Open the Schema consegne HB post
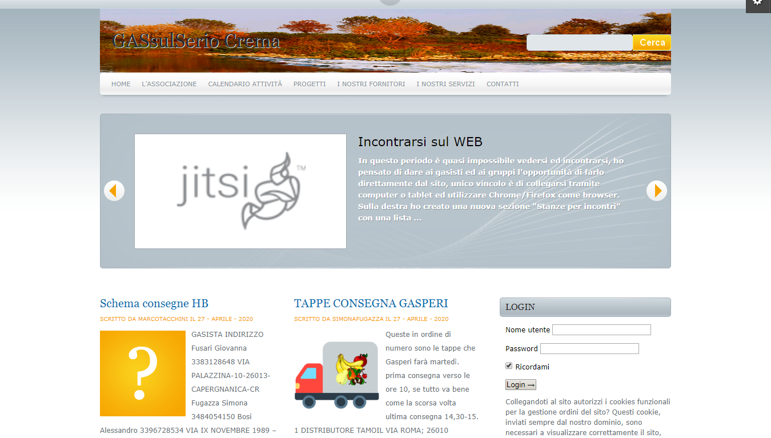This screenshot has width=771, height=438. point(154,303)
